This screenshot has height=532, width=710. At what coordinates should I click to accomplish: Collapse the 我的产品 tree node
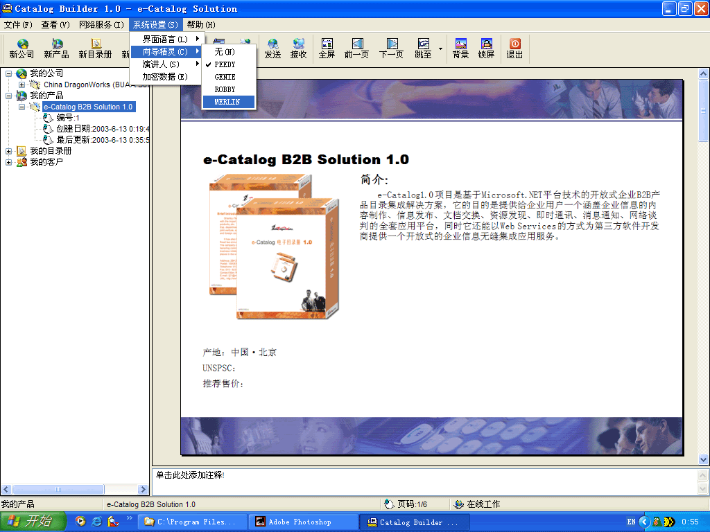pyautogui.click(x=8, y=96)
